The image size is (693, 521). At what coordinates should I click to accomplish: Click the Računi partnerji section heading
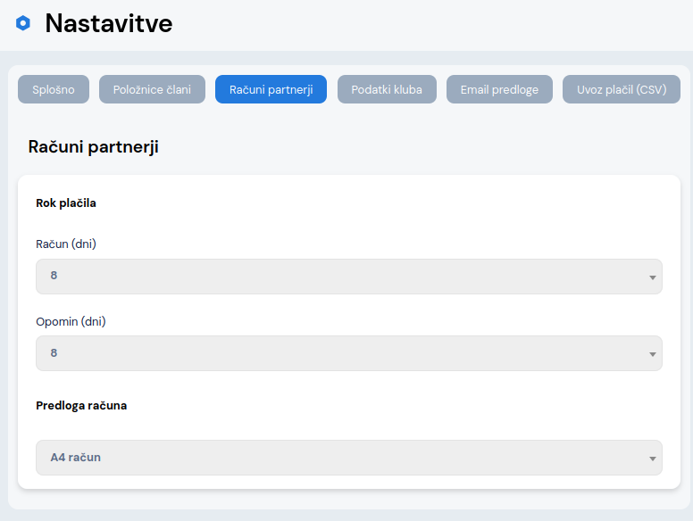(94, 147)
